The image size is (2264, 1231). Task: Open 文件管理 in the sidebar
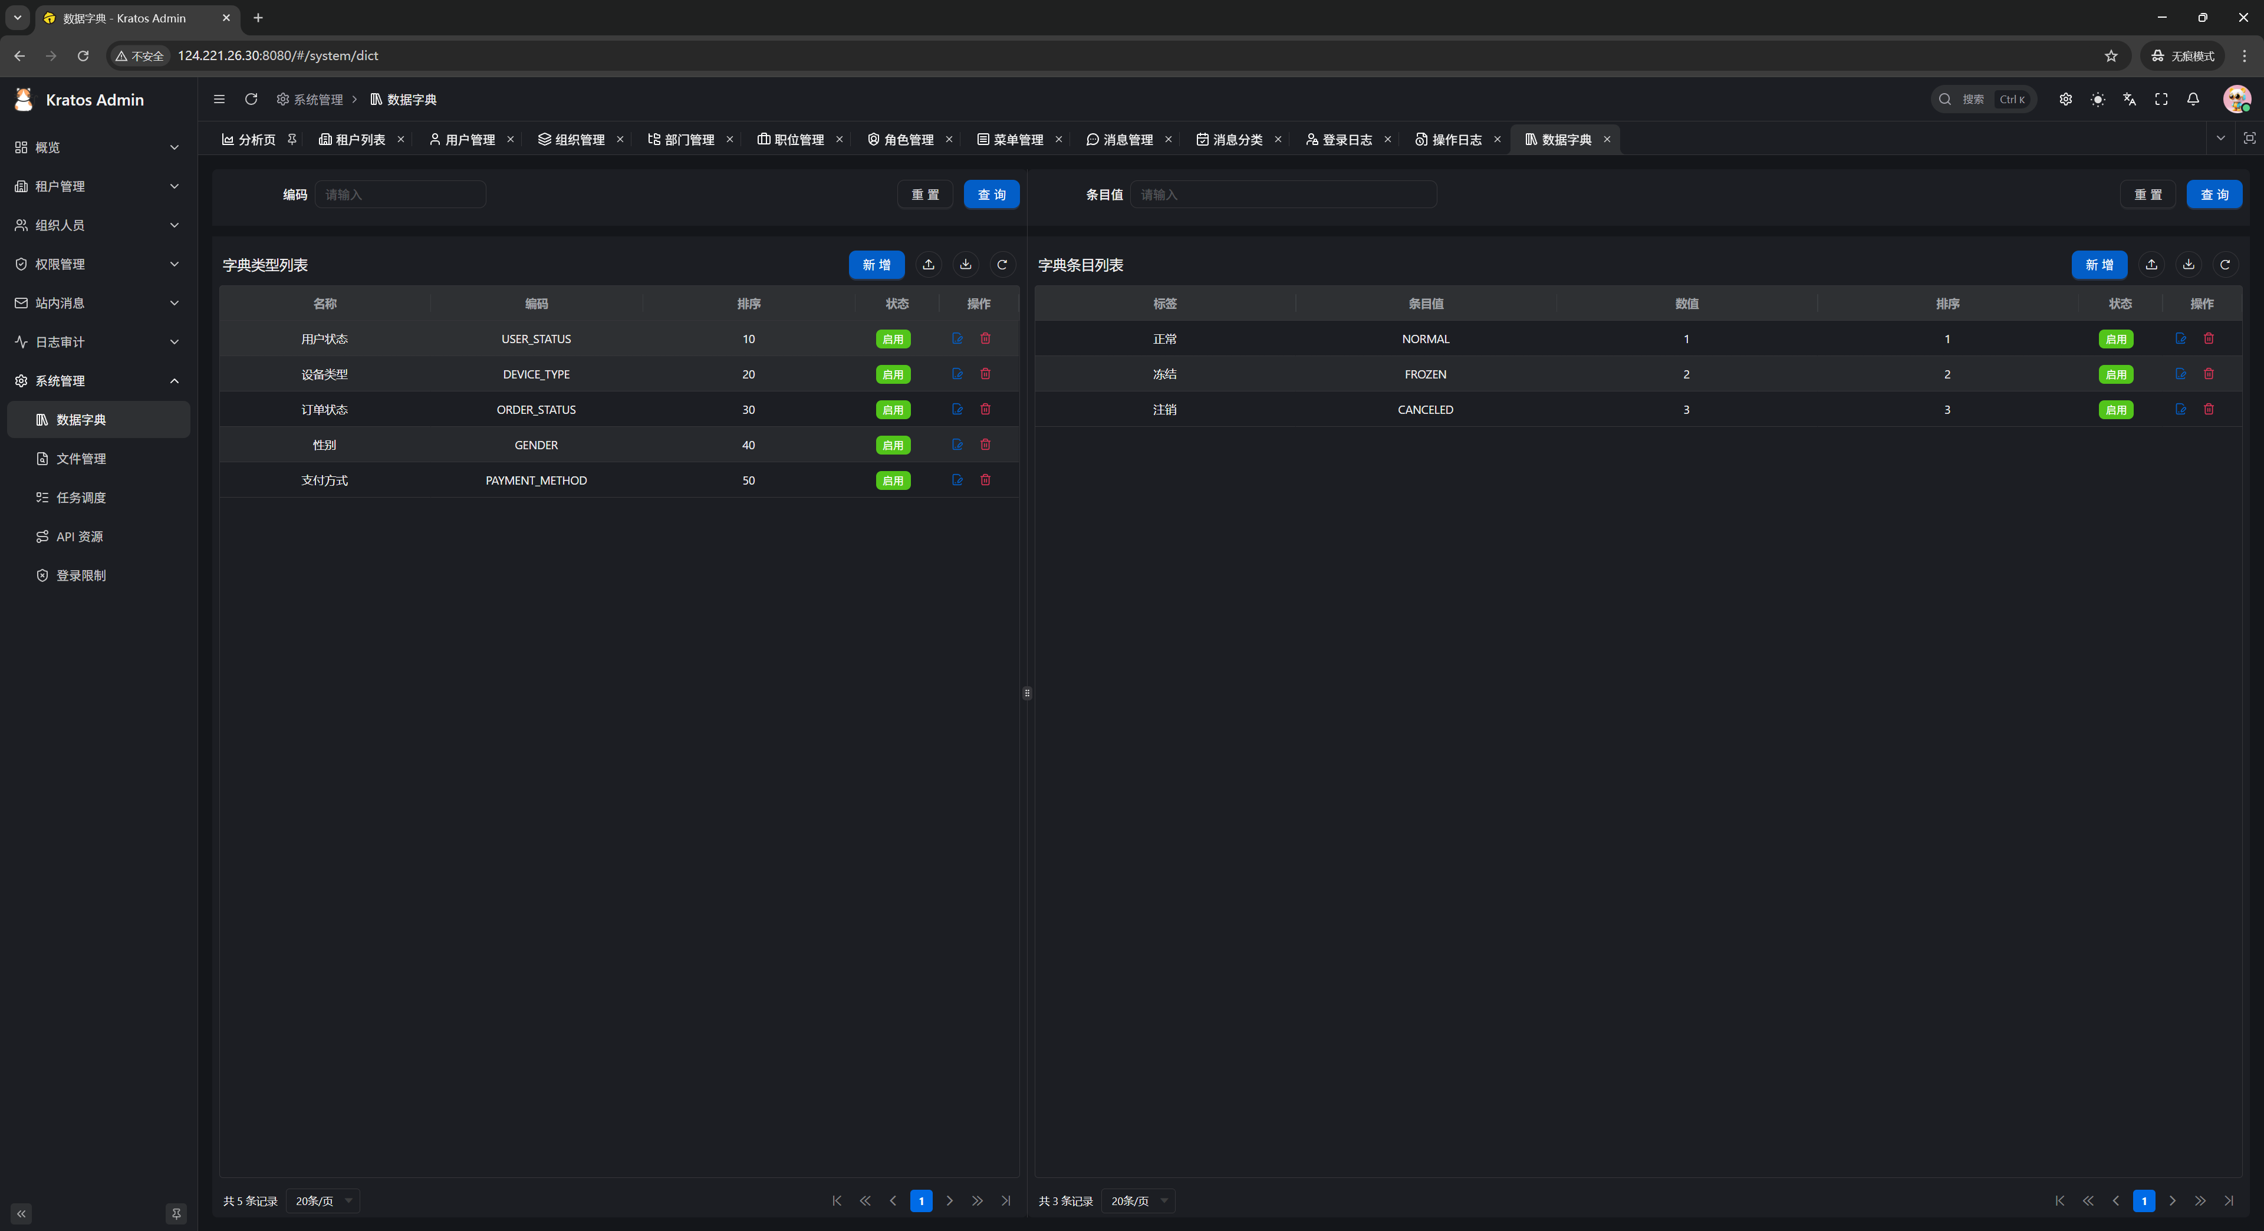point(98,459)
